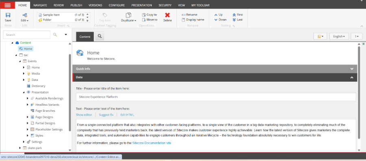Click in the Search input field

coord(26,35)
